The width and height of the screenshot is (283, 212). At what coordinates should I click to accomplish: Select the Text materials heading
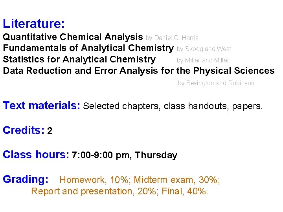pyautogui.click(x=42, y=106)
